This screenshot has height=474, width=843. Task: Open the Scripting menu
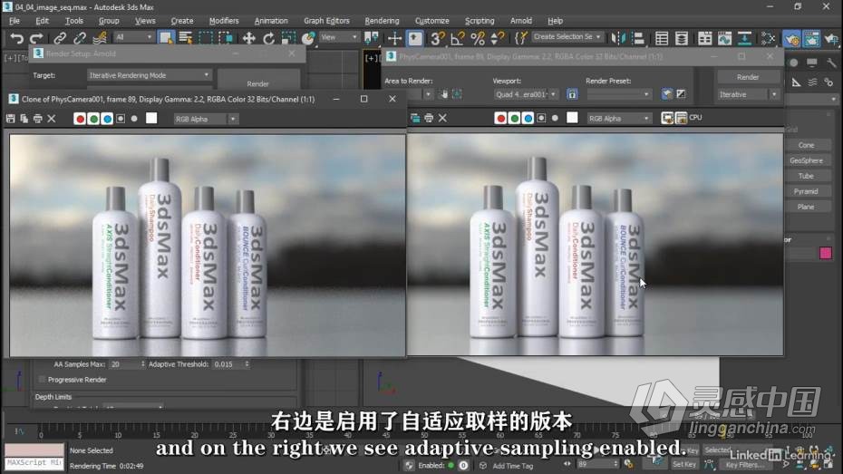[479, 21]
